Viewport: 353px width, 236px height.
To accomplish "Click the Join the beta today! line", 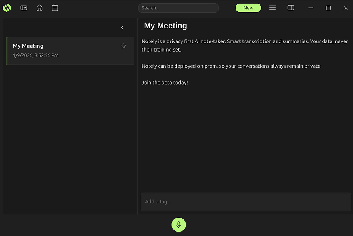I will tap(165, 83).
